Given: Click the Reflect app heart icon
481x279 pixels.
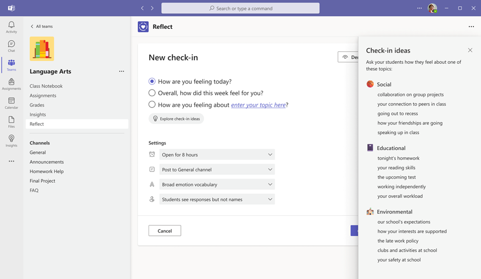Looking at the screenshot, I should 143,27.
